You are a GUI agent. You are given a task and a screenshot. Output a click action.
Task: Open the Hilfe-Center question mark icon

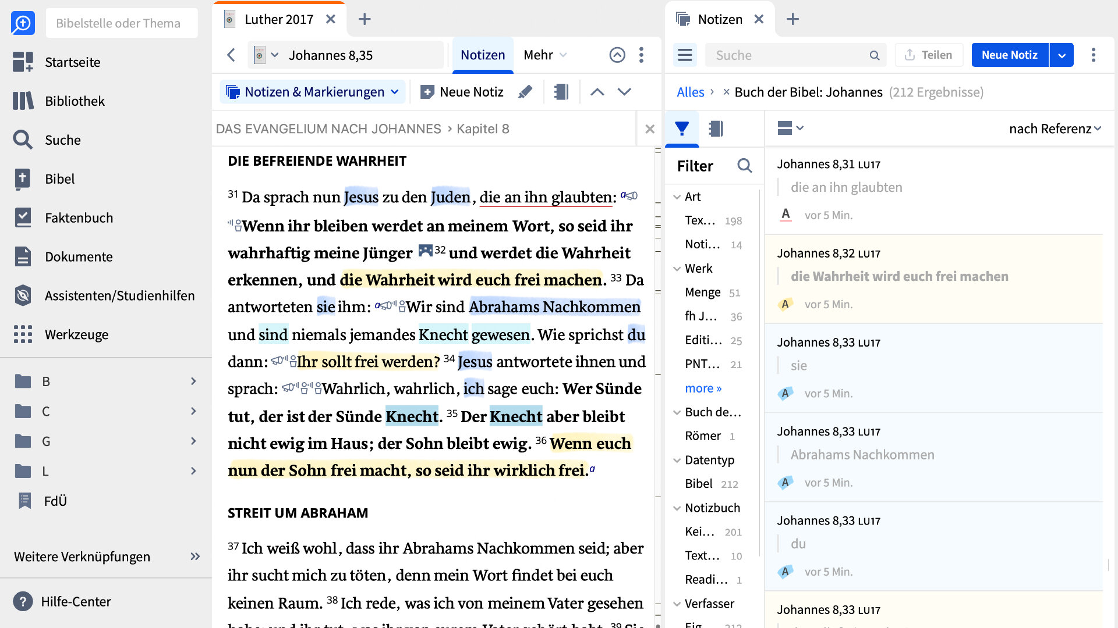(x=23, y=601)
